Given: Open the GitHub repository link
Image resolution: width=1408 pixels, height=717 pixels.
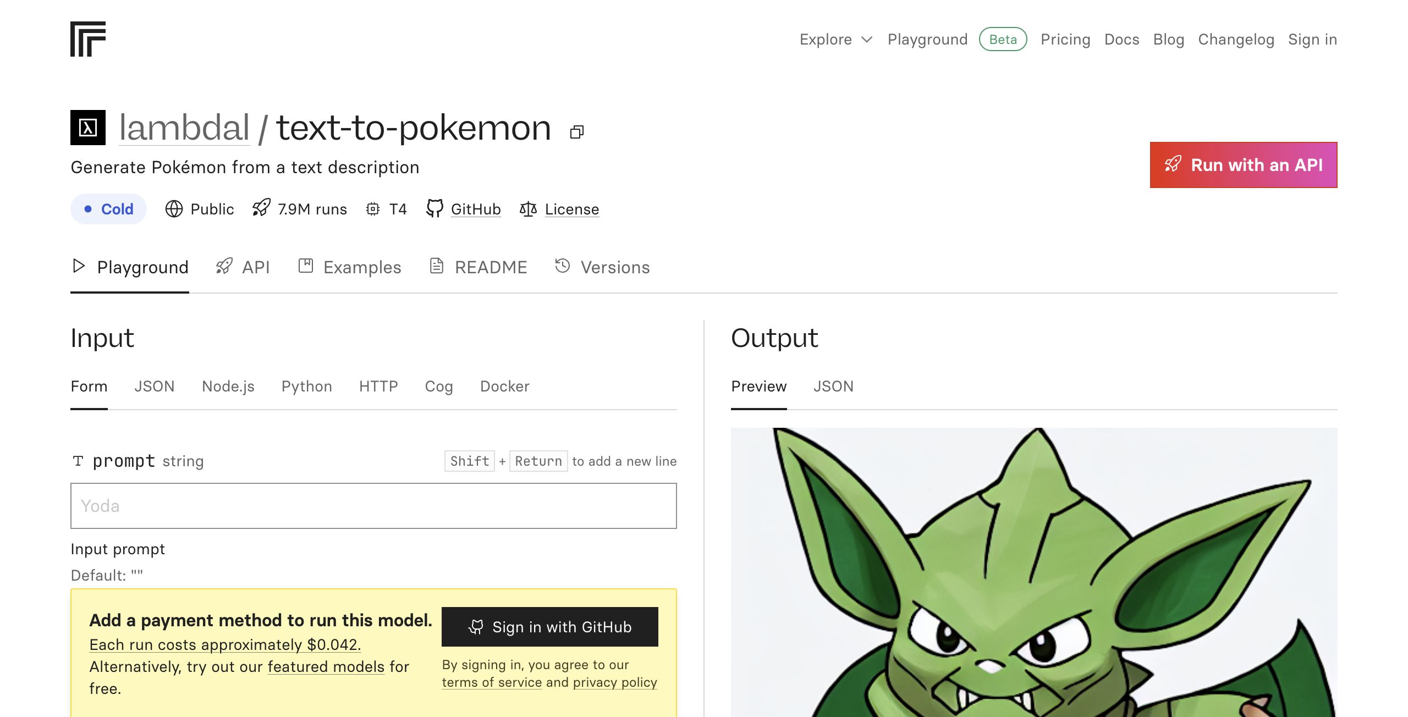Looking at the screenshot, I should tap(476, 209).
